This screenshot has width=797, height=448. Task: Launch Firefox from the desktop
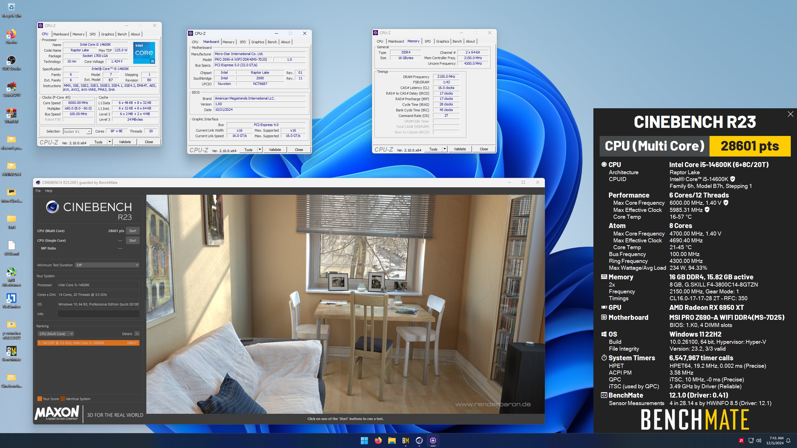pyautogui.click(x=11, y=36)
